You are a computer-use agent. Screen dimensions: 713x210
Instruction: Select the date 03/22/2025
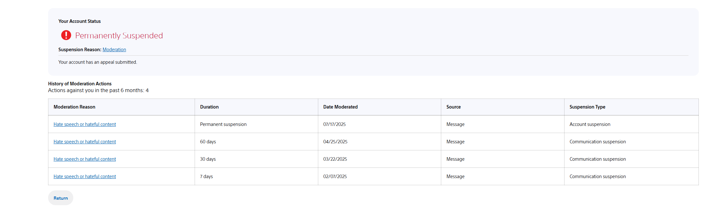coord(335,159)
